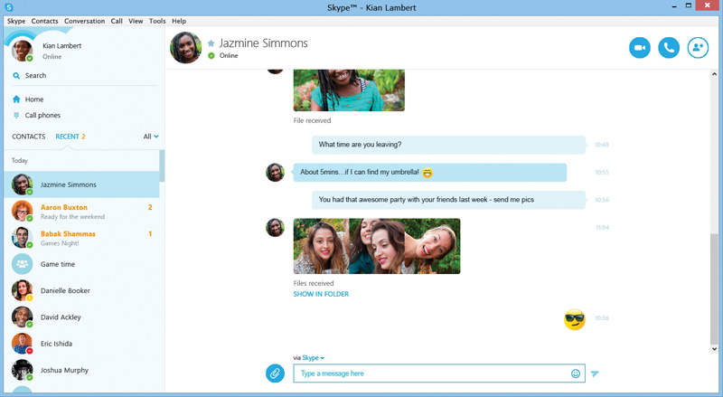Click the paperclip attach file button
This screenshot has height=397, width=723.
(x=275, y=373)
